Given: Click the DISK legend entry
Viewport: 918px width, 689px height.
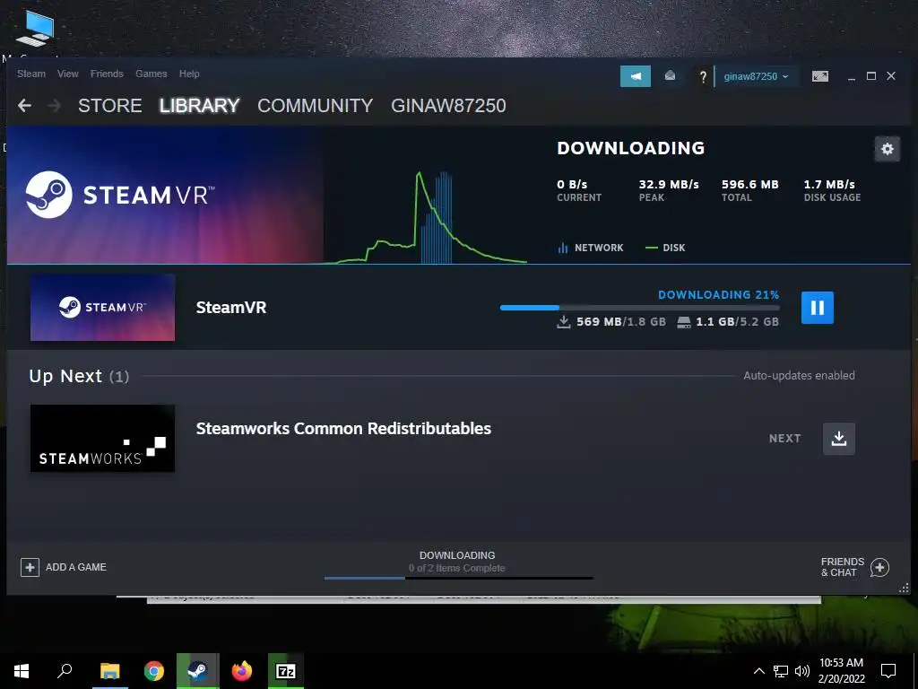Looking at the screenshot, I should (x=665, y=248).
